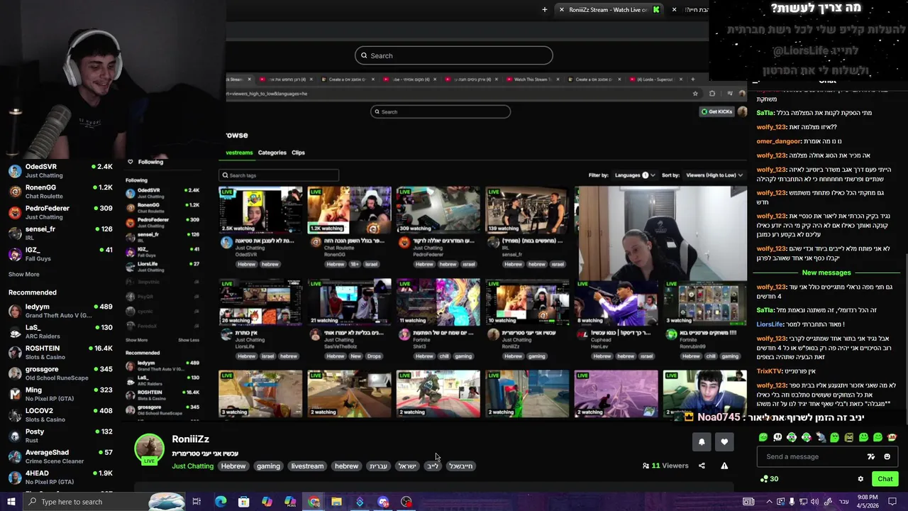Click Show More in inner sidebar

coord(136,340)
